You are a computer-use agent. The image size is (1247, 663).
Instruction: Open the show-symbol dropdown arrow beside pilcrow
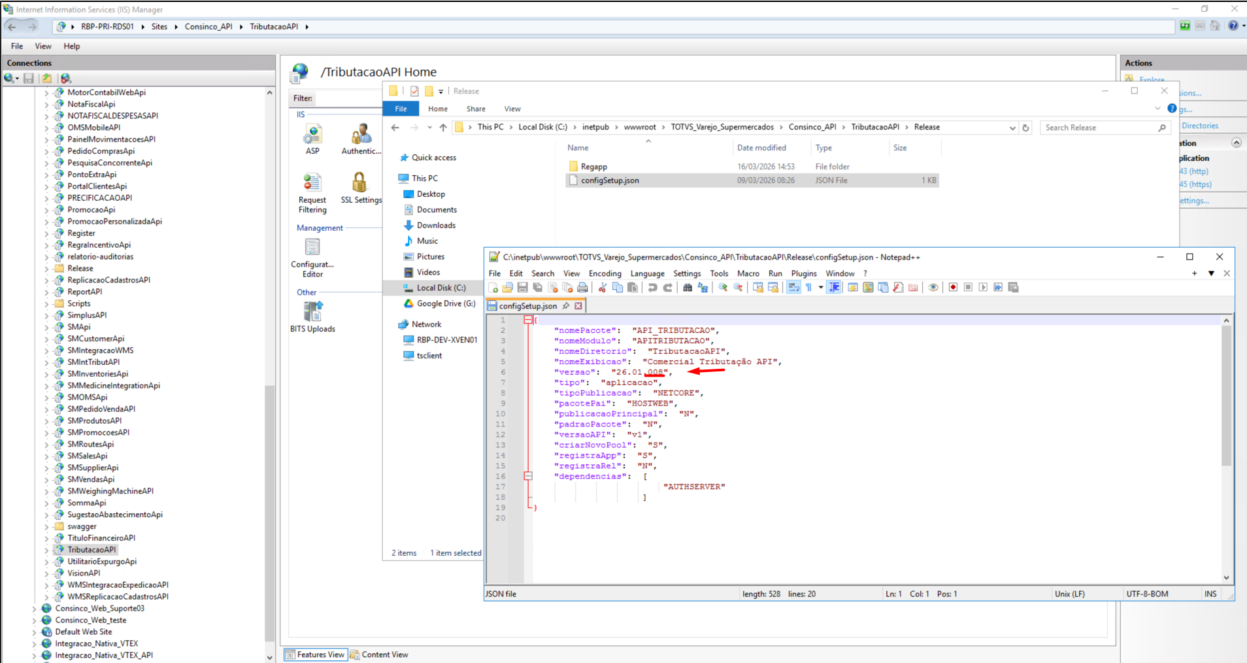point(821,288)
